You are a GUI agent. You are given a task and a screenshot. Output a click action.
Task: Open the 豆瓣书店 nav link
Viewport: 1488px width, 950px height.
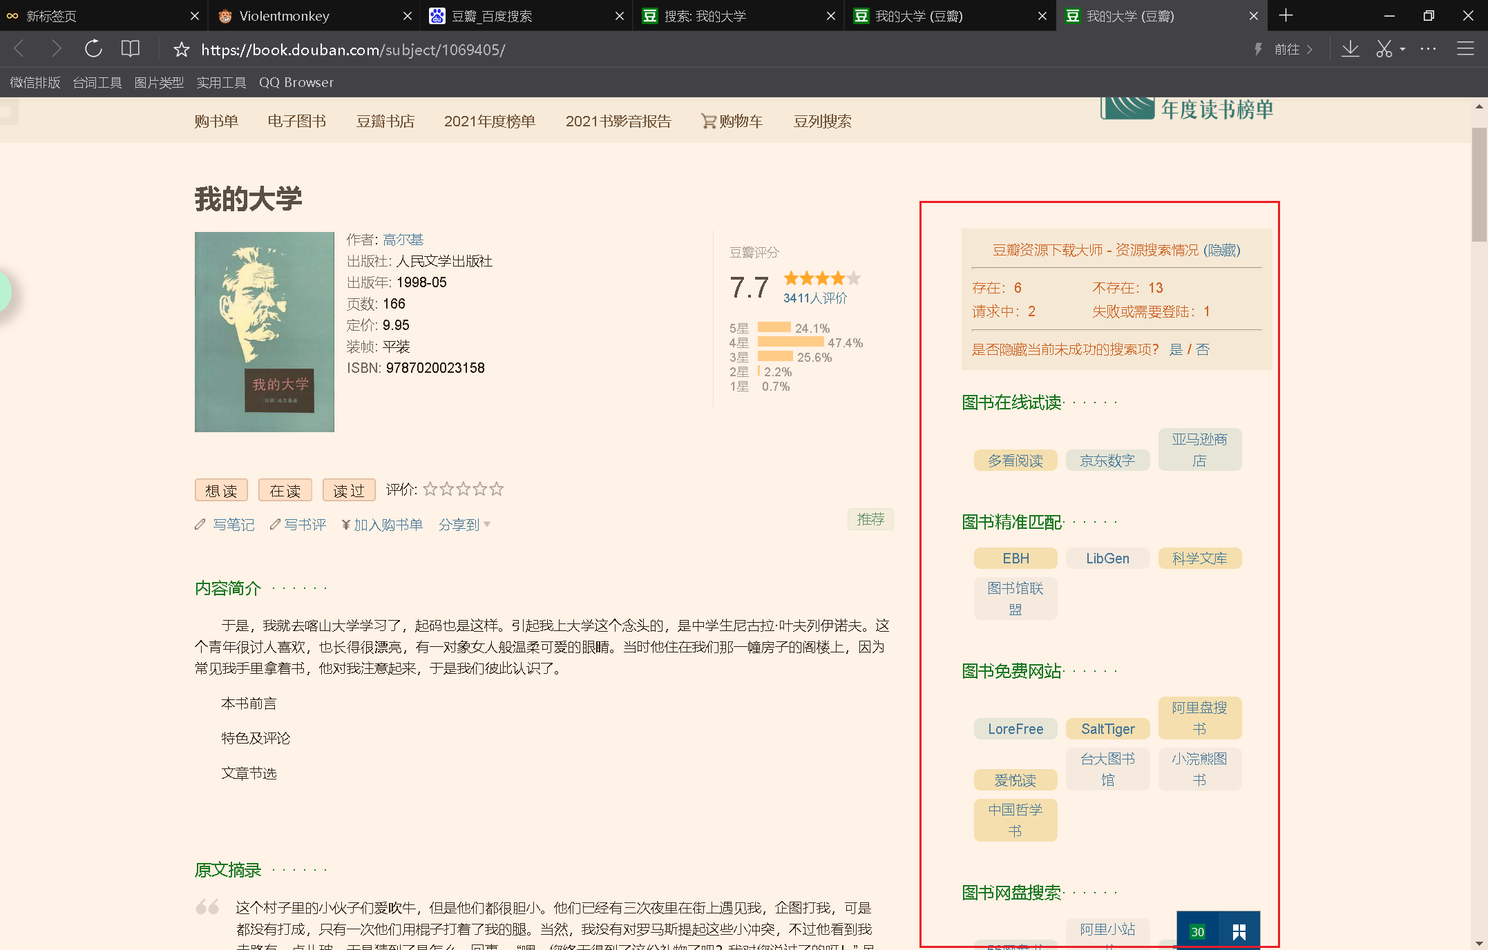[385, 122]
